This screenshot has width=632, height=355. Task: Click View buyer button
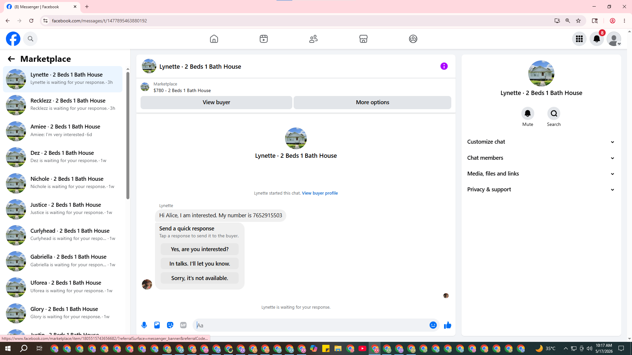[216, 102]
